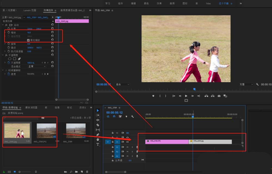Image resolution: width=272 pixels, height=174 pixels.
Task: Toggle the timeline snap magnet icon
Action: tap(114, 117)
